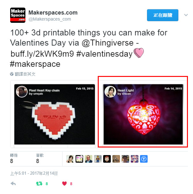Open the blue circled T avatar
This screenshot has height=194, width=193.
(144, 159)
